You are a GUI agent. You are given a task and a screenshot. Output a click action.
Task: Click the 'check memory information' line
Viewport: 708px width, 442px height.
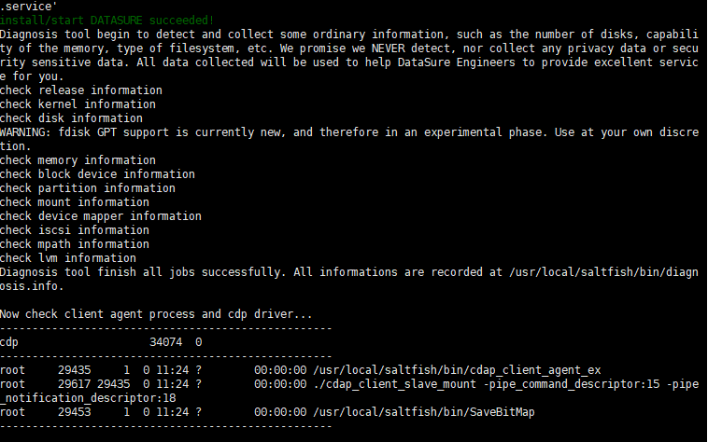[78, 160]
